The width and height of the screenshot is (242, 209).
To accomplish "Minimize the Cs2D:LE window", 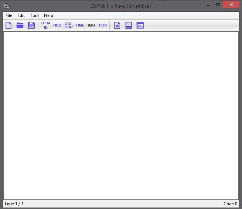I will [208, 5].
